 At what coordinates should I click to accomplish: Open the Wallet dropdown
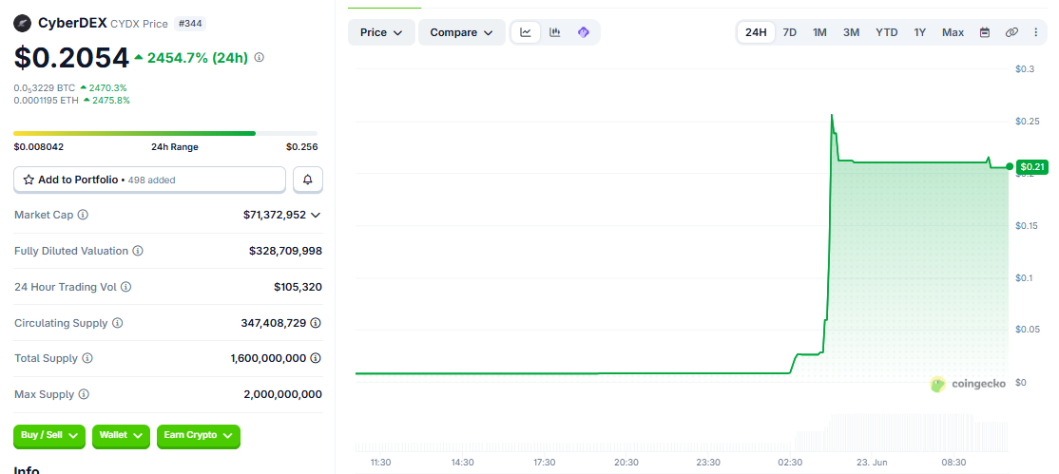point(122,436)
